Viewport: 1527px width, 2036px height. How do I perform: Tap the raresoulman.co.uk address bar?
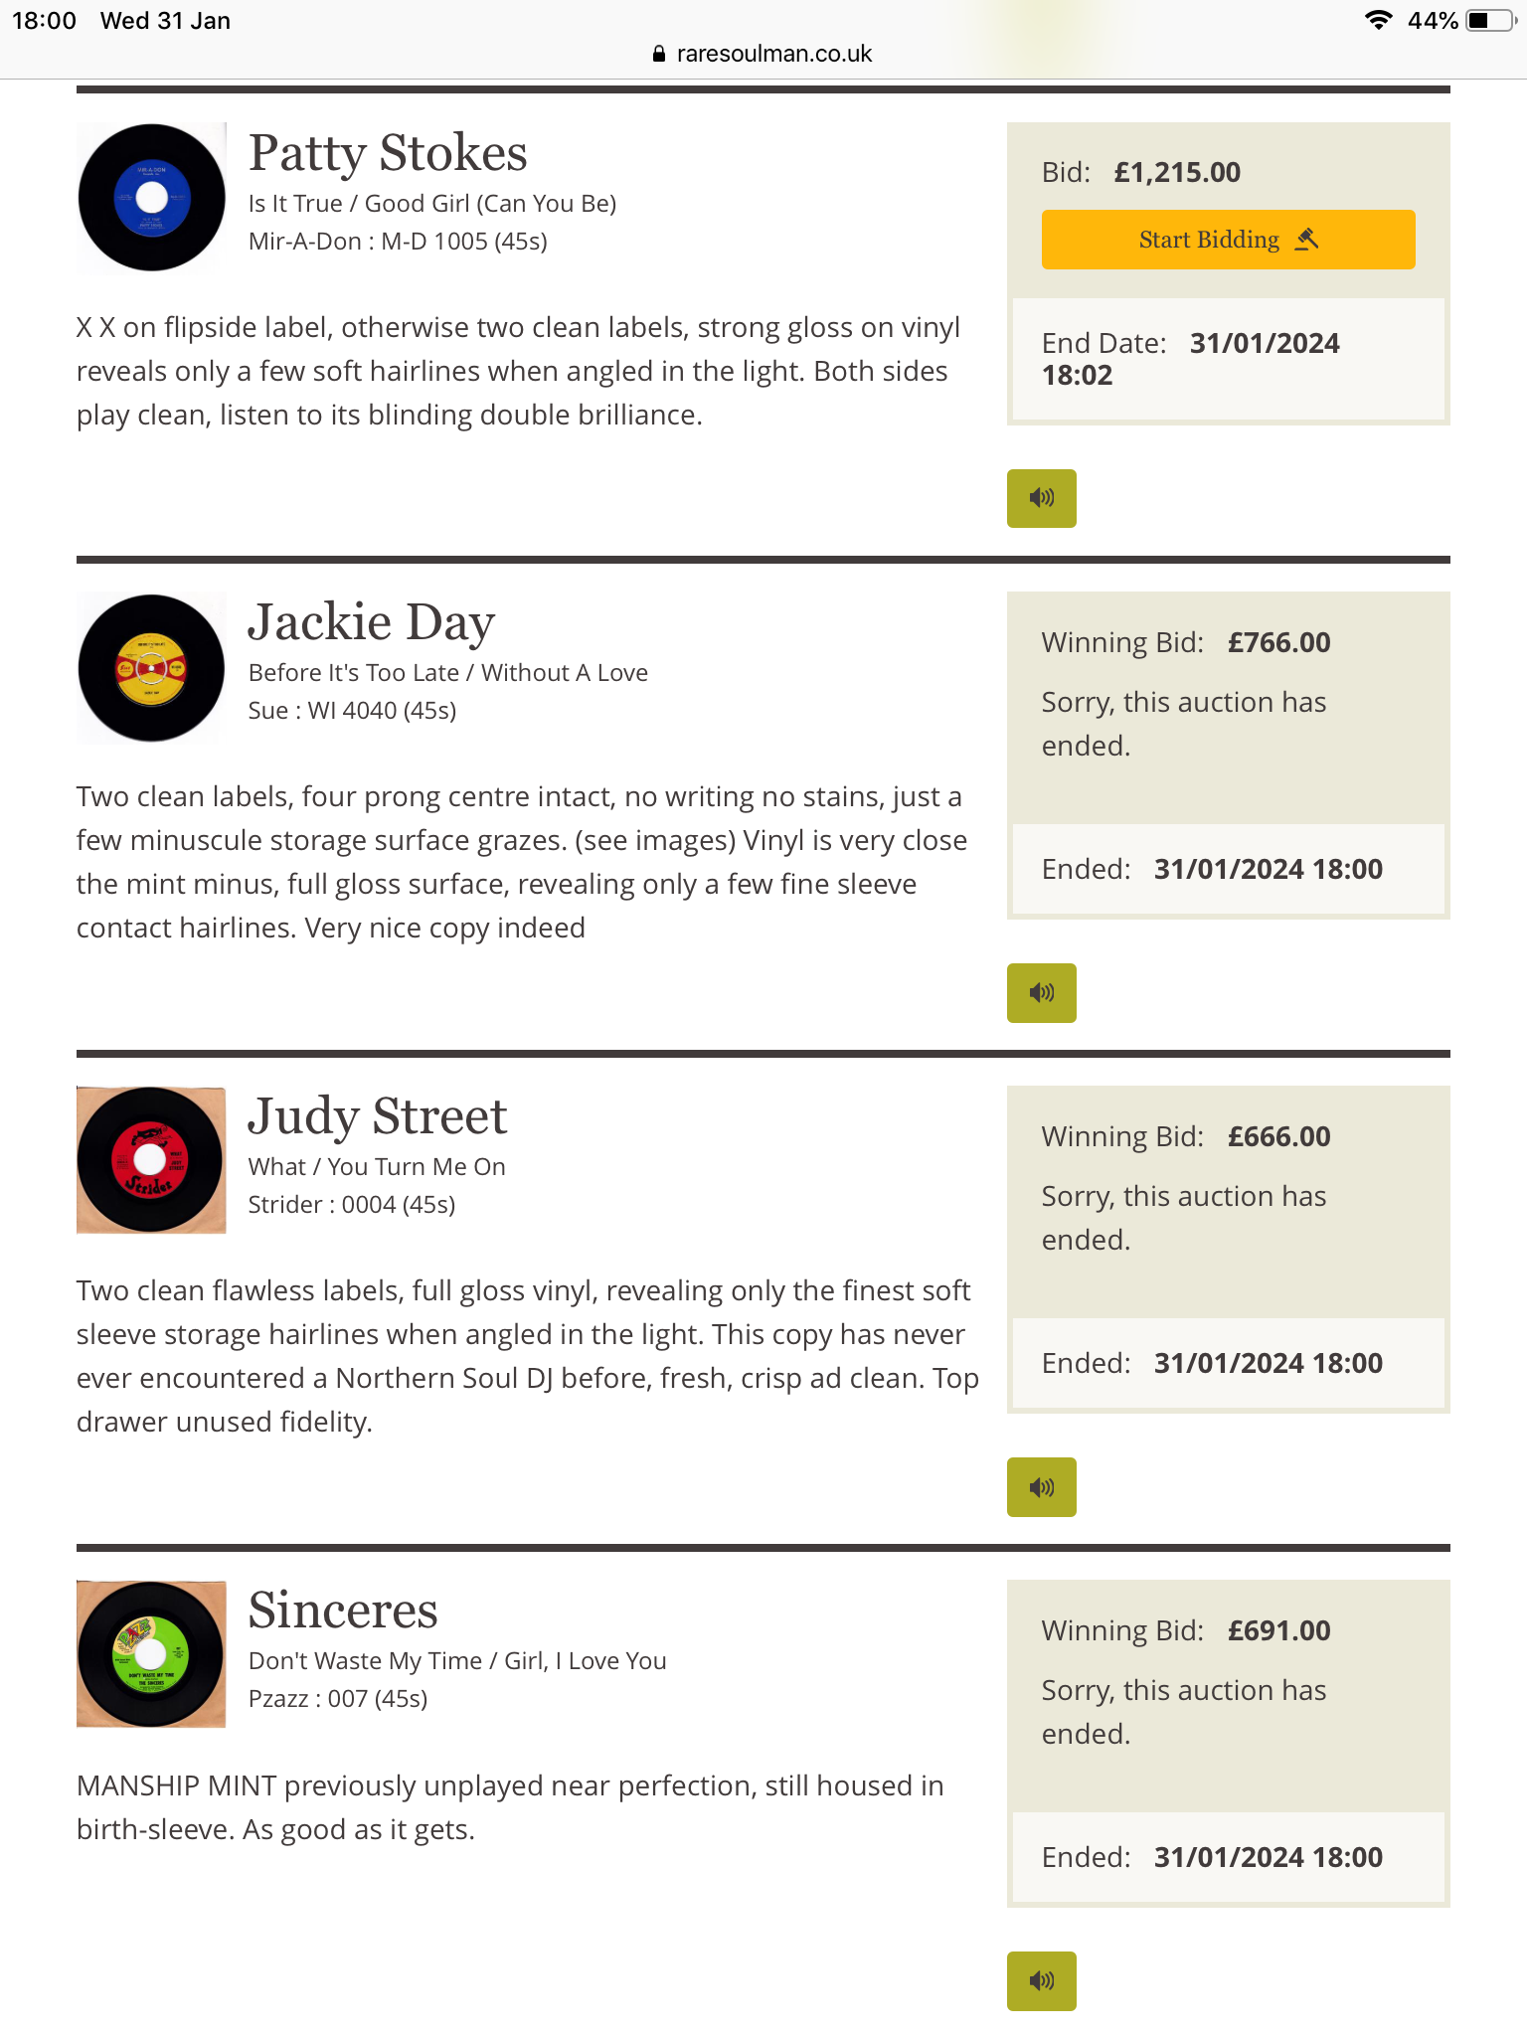[x=763, y=54]
